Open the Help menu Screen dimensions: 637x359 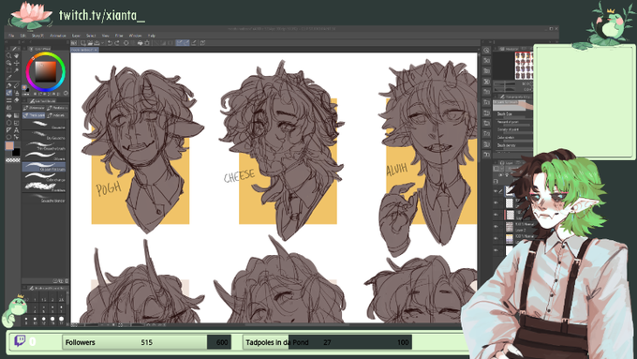coord(152,36)
